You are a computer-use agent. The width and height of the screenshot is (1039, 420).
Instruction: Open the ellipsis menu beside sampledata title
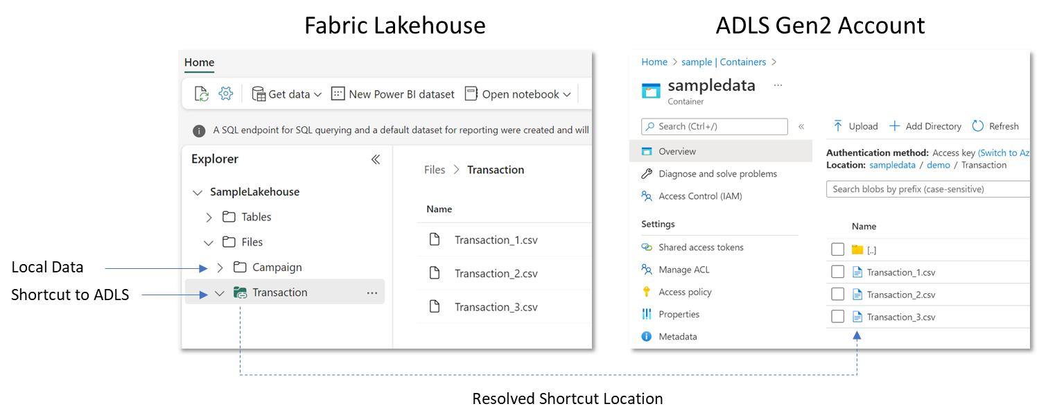(x=778, y=85)
